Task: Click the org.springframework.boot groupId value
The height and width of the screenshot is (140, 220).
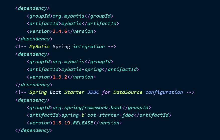Action: coord(87,108)
